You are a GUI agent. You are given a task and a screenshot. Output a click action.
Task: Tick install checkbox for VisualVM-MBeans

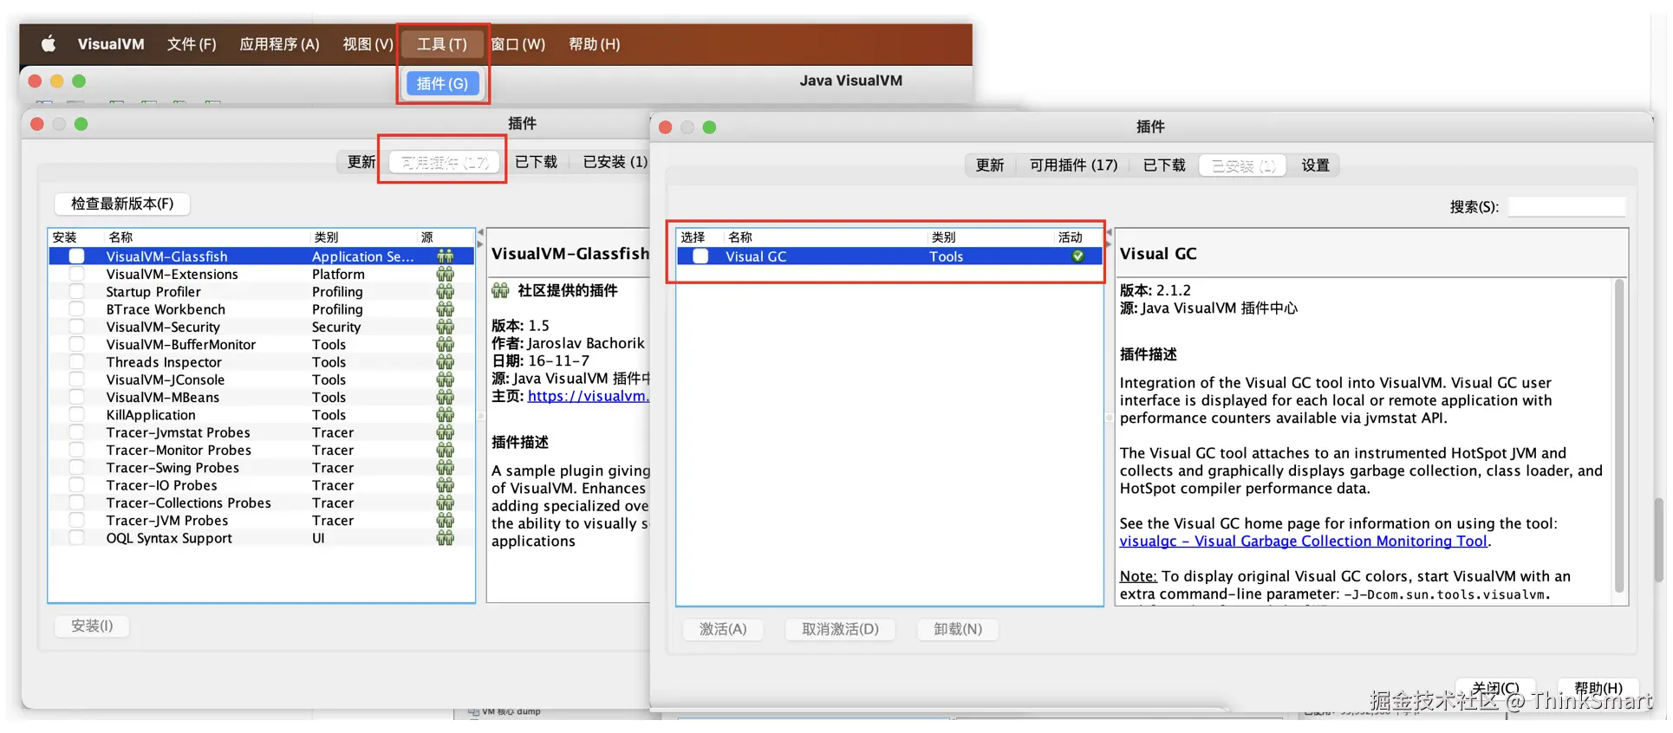(77, 397)
